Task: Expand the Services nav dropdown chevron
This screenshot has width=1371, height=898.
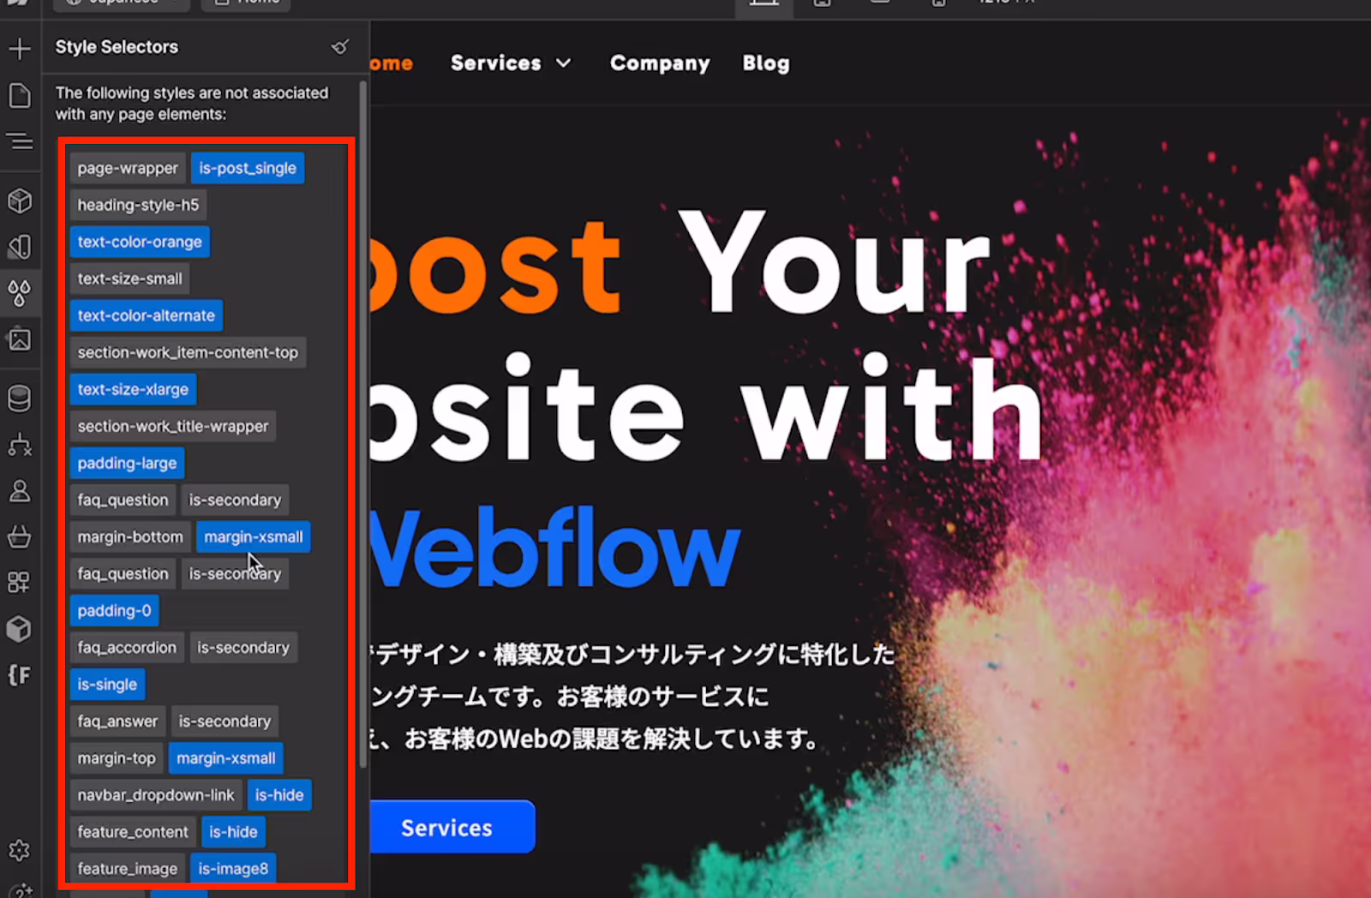Action: pos(563,63)
